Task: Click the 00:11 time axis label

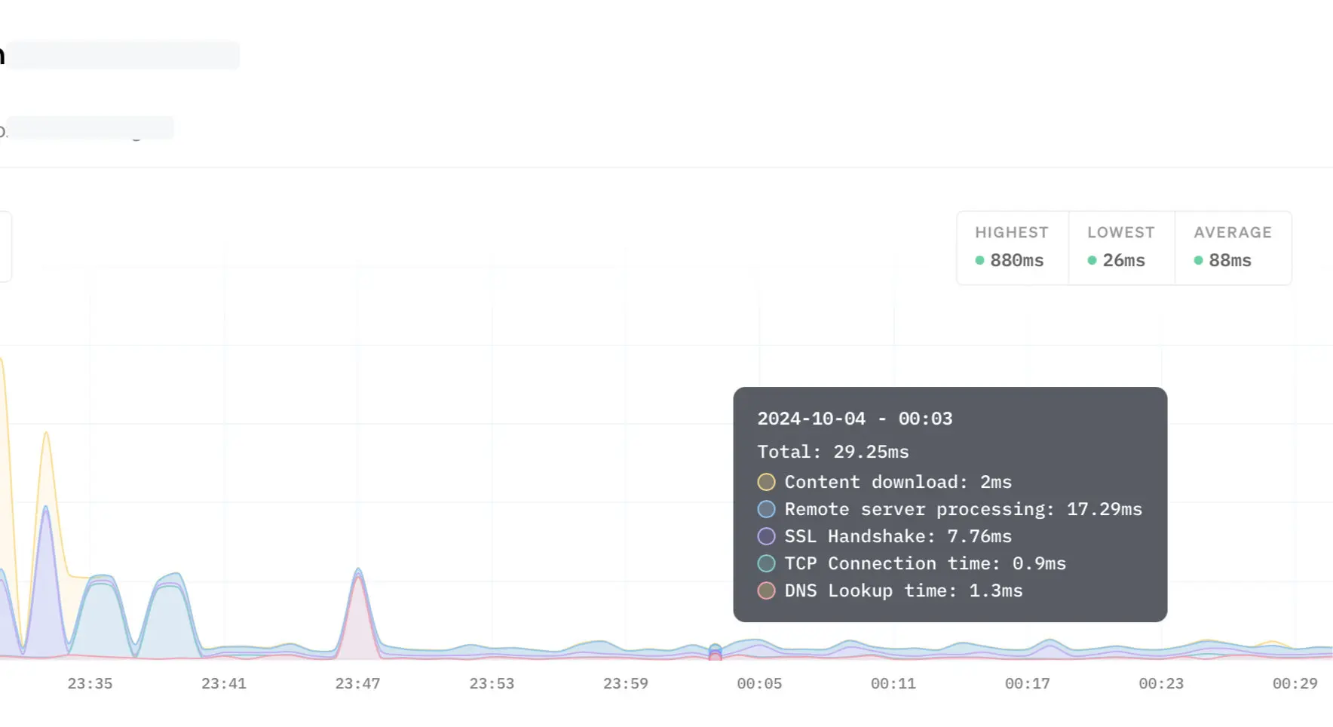Action: [x=893, y=683]
